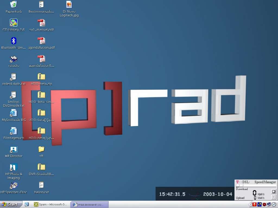
Task: Click the SpeedManager speed progress bar
Action: pos(256,186)
